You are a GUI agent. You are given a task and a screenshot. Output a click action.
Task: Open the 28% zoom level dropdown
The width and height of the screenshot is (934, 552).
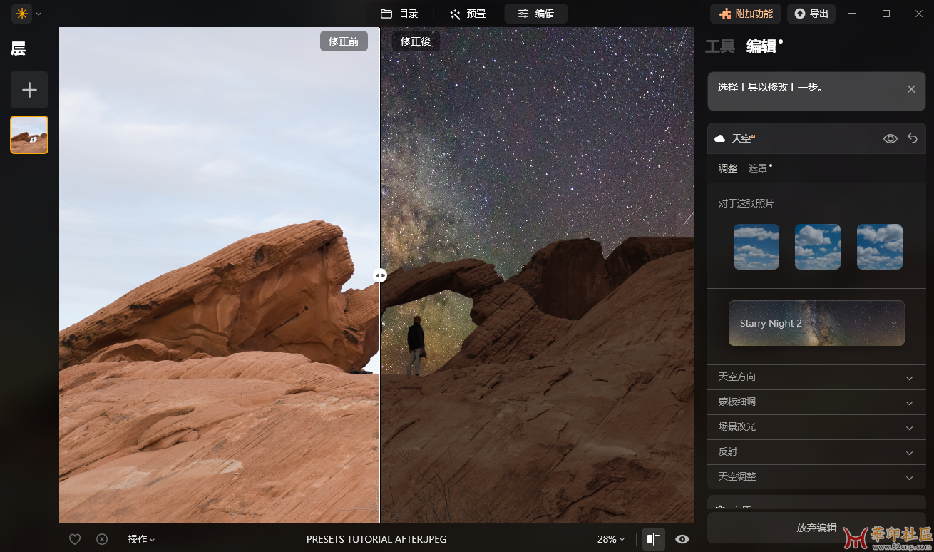[x=610, y=539]
